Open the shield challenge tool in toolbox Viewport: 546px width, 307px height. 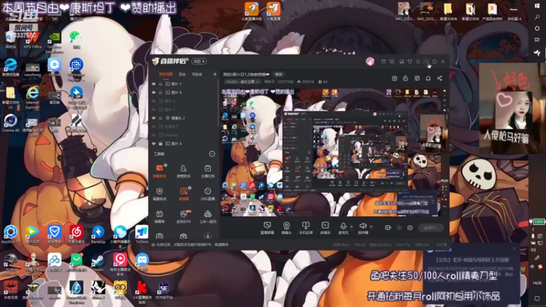pos(160,194)
